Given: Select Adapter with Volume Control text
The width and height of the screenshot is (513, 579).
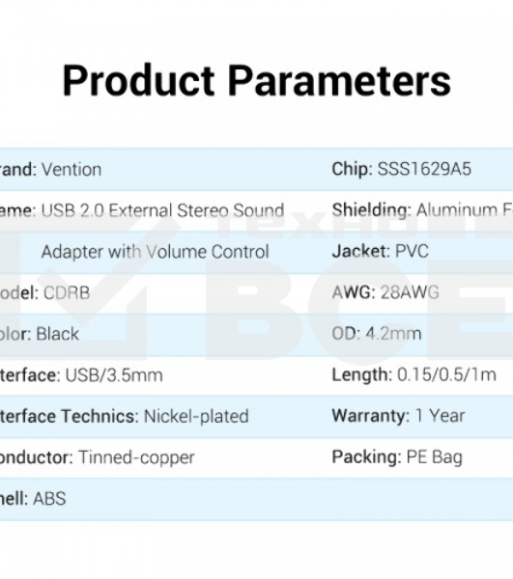Looking at the screenshot, I should tap(155, 252).
